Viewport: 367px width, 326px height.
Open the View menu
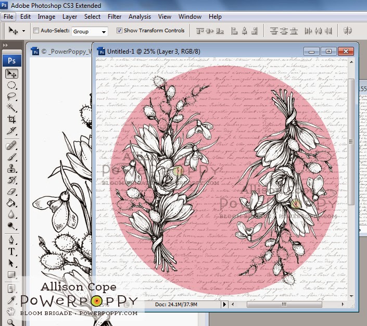[164, 17]
